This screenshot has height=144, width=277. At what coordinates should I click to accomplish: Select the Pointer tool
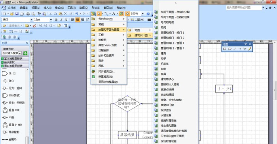coord(99,14)
